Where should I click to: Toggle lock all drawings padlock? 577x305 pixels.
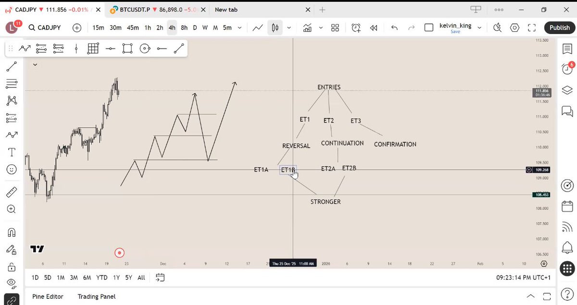pos(12,267)
